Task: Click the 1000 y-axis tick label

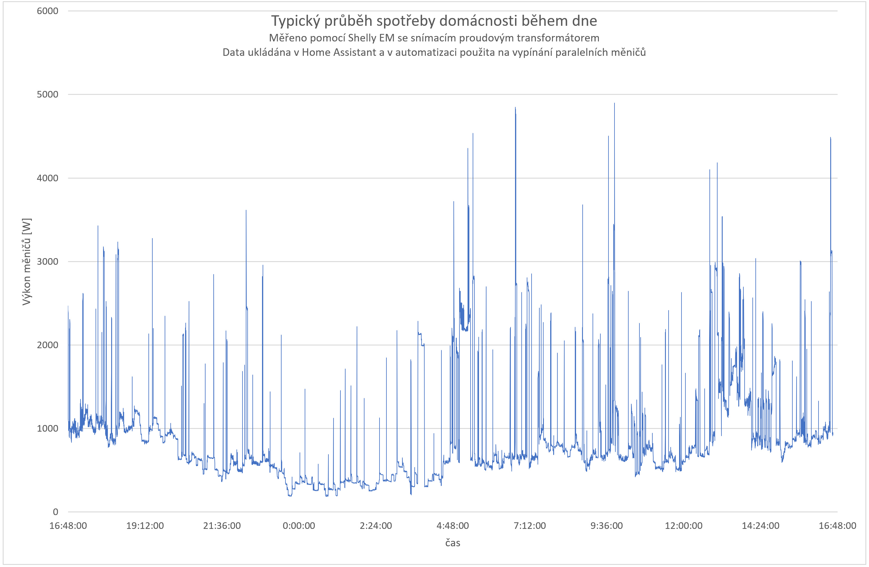Action: click(x=47, y=428)
